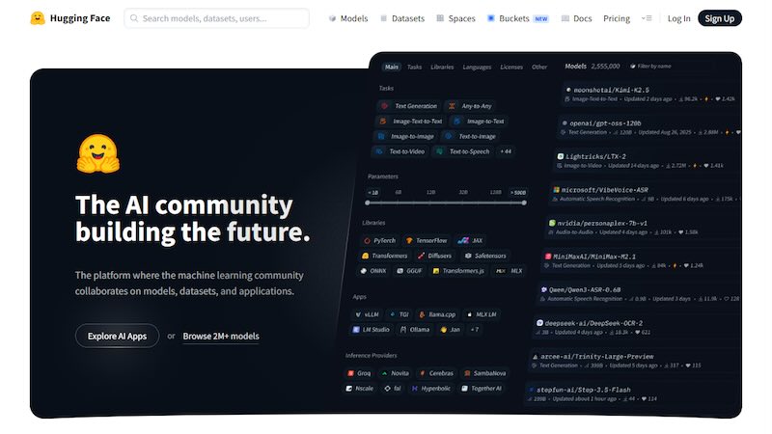Click the PyTorch library icon
Screen dimensions: 772x434
tap(367, 240)
